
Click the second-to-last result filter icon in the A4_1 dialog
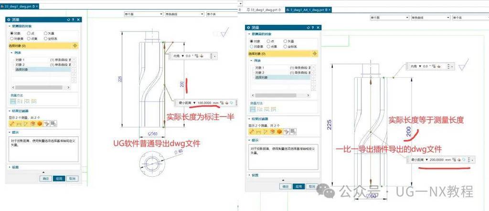287,131
